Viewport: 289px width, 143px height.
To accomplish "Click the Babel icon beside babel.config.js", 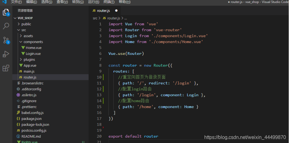I will click(18, 113).
